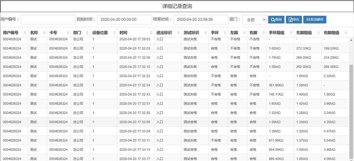This screenshot has height=161, width=354.
Task: Select the time cell 2020-04-20 17:32:22
Action: [135, 76]
